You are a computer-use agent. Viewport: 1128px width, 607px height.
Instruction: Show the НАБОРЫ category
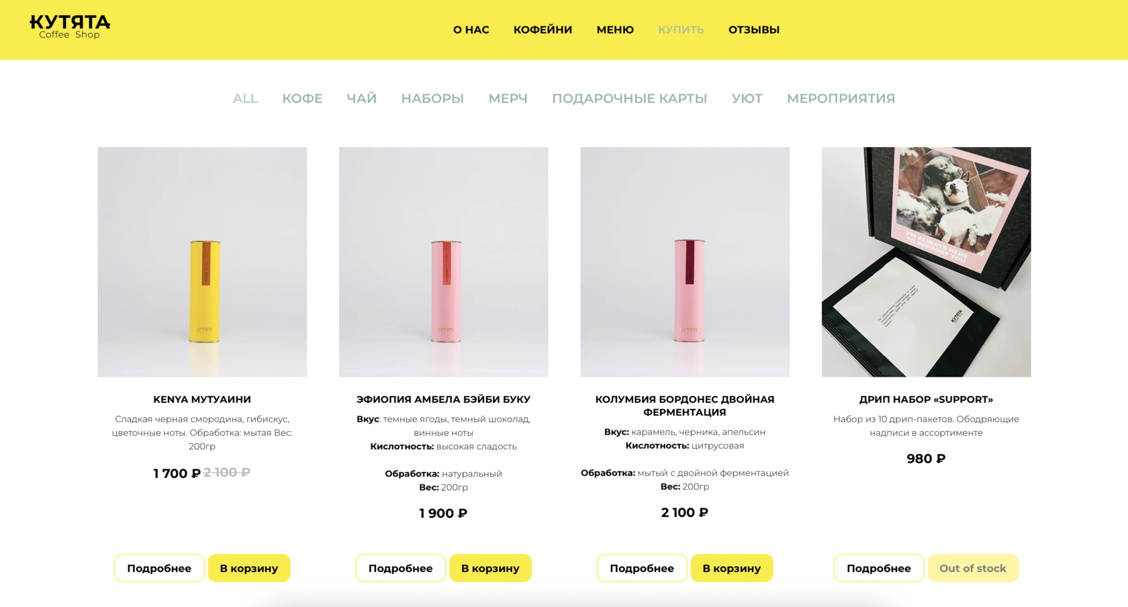[x=432, y=99]
